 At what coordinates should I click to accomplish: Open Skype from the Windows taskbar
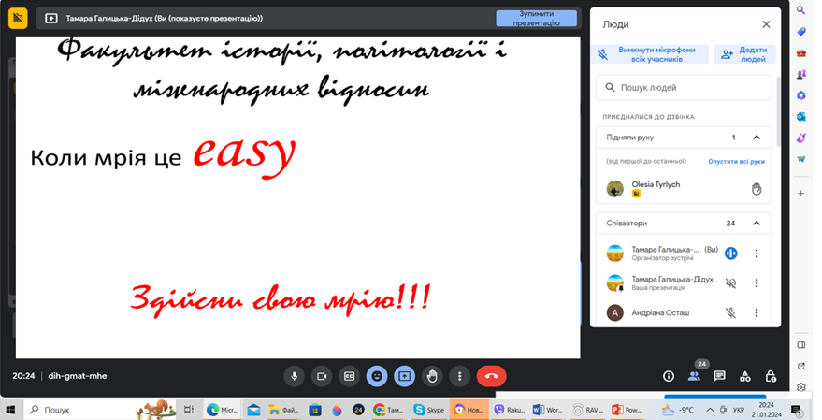430,410
